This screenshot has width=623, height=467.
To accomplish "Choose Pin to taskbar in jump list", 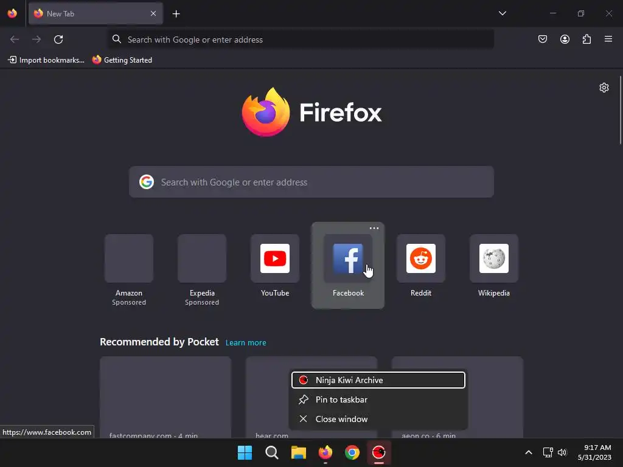I will pos(378,400).
